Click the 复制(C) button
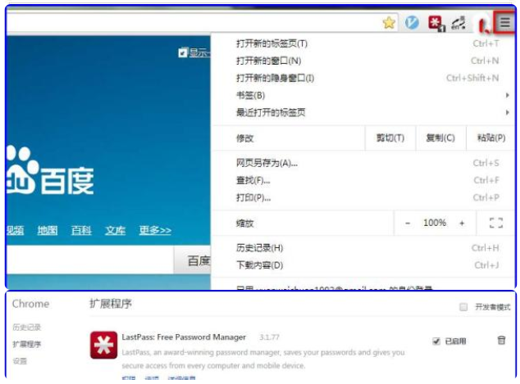520x384 pixels. (440, 138)
